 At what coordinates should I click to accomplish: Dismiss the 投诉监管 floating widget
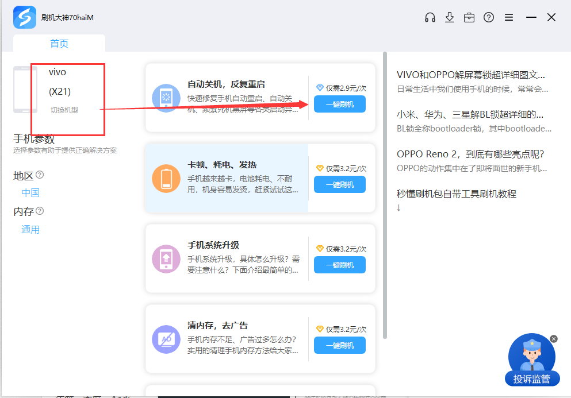click(554, 339)
